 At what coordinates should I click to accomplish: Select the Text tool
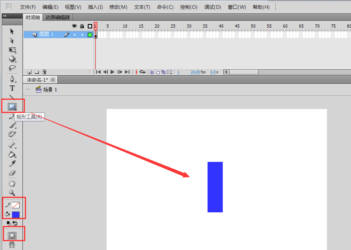click(x=12, y=88)
